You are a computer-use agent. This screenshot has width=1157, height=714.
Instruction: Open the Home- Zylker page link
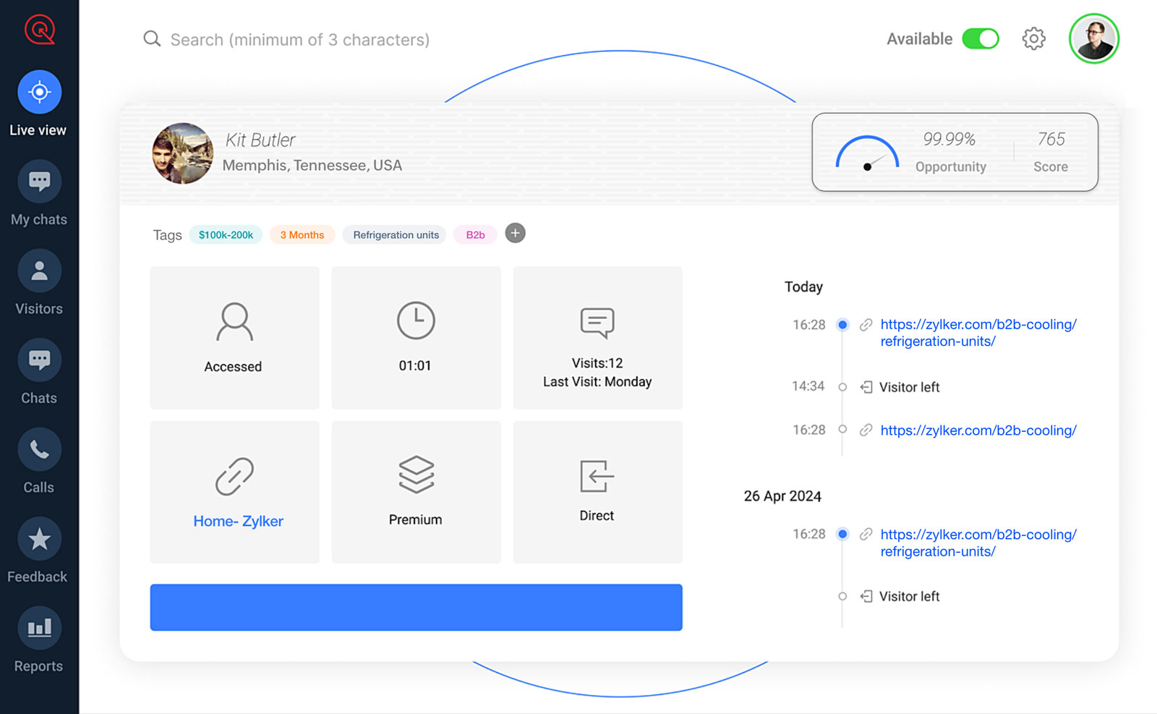click(237, 521)
